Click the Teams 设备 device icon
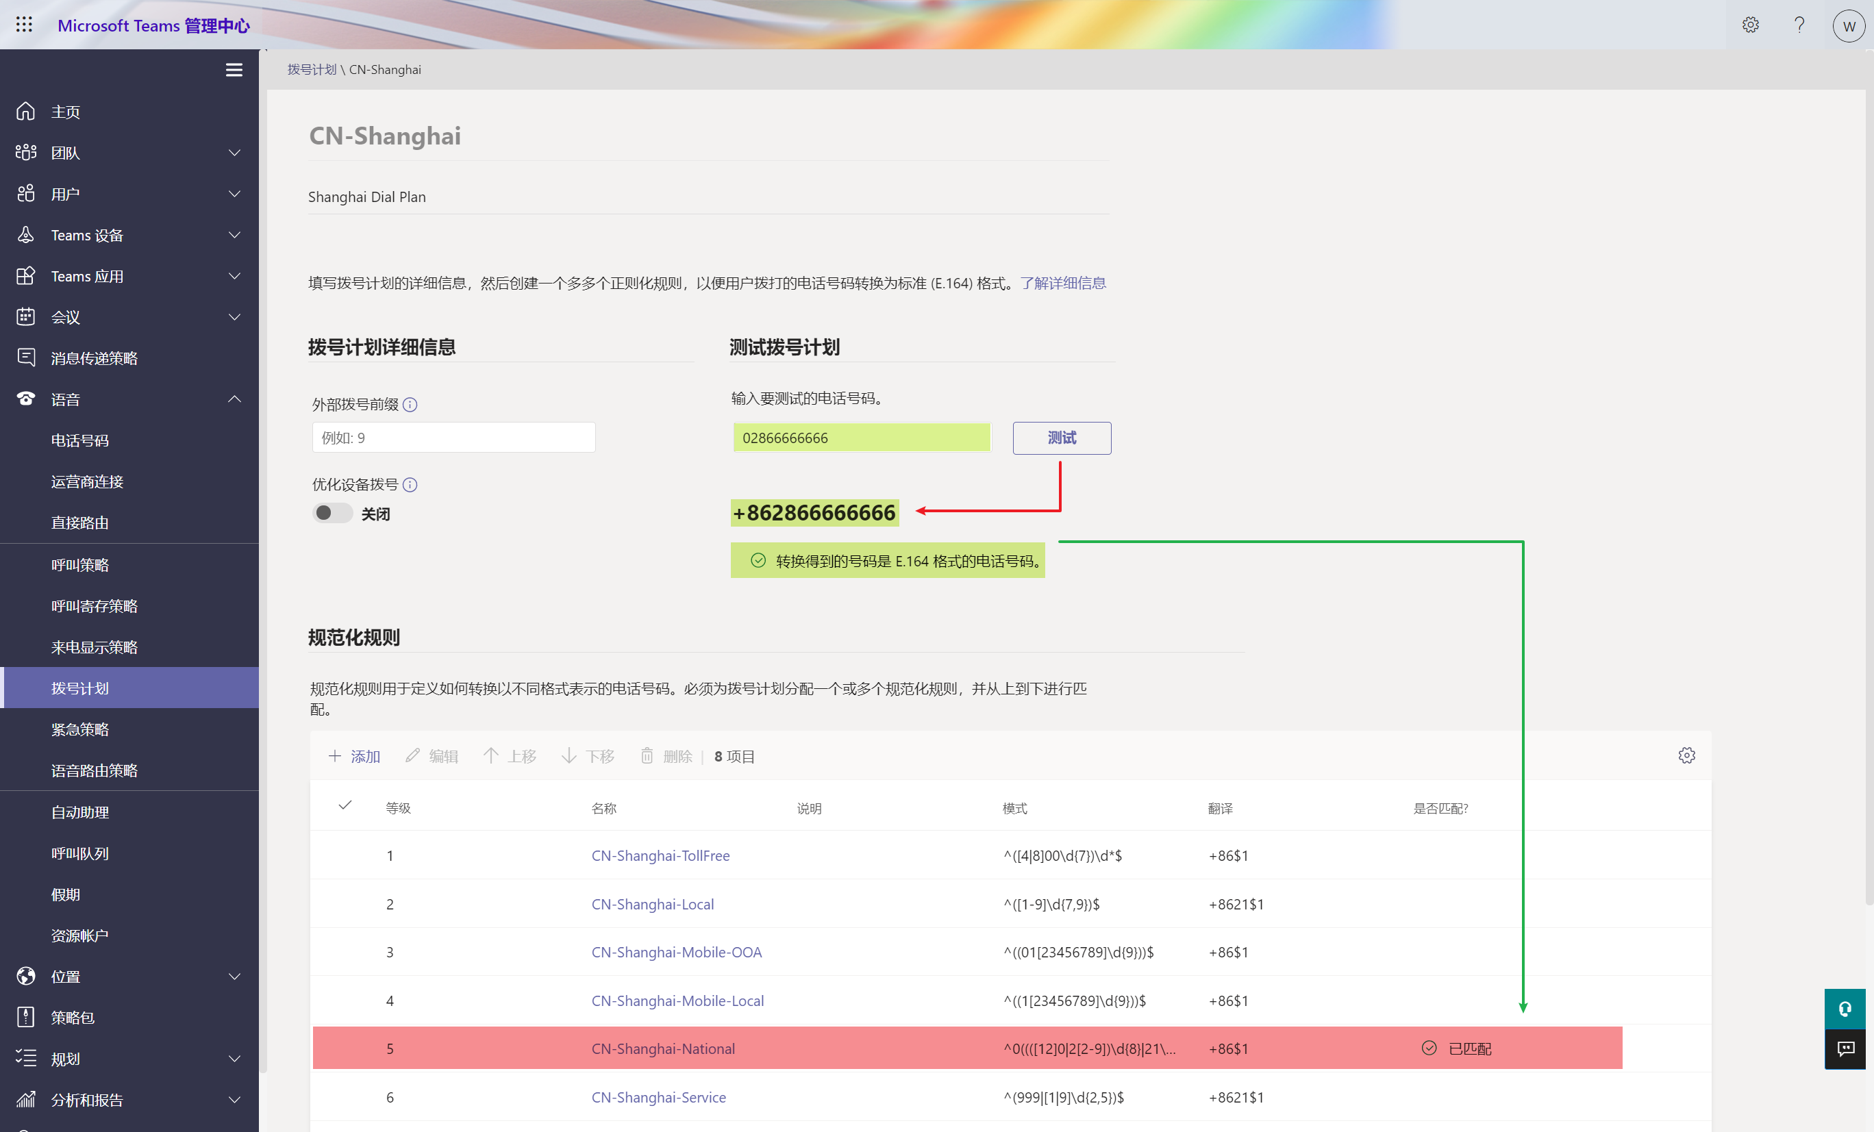This screenshot has width=1874, height=1132. 26,235
